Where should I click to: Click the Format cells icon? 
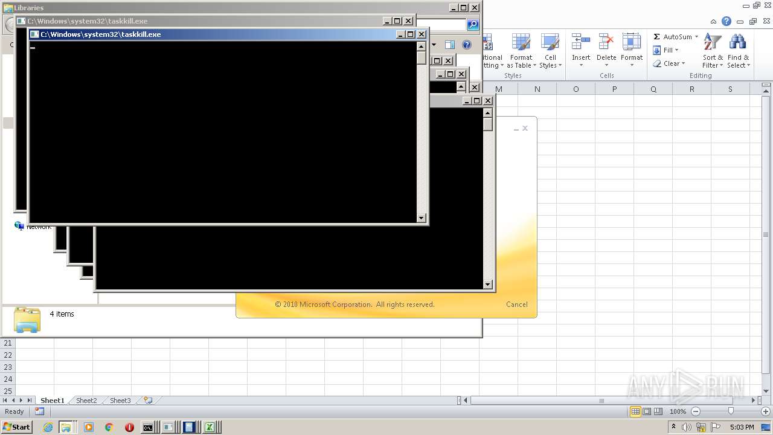tap(632, 42)
